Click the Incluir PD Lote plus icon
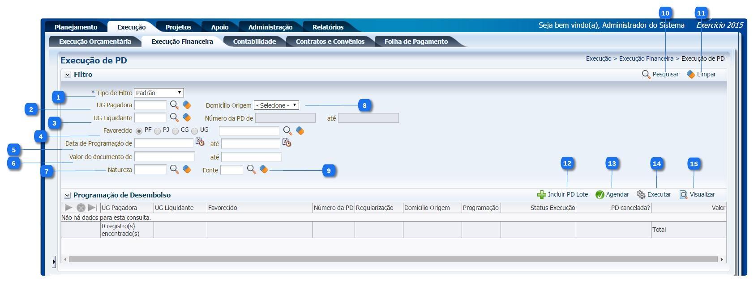 (x=542, y=195)
